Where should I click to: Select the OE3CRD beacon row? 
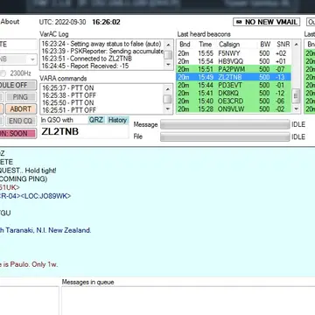pos(234,101)
